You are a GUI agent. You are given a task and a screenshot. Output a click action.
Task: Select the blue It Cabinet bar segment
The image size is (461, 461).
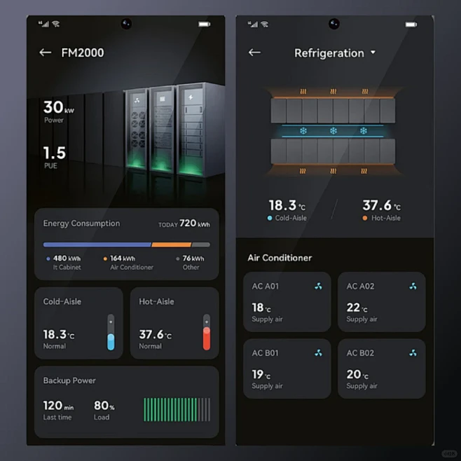click(x=97, y=245)
